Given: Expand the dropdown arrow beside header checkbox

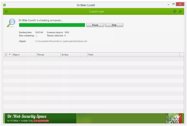Looking at the screenshot, I should 10,54.
